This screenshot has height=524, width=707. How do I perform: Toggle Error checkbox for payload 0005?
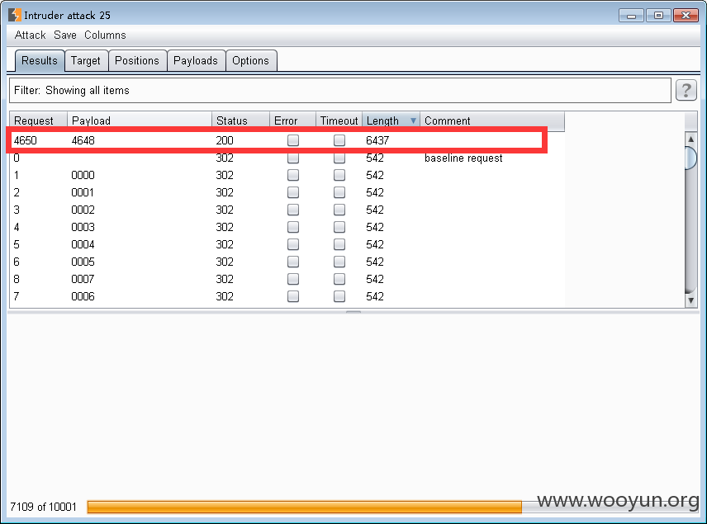pyautogui.click(x=293, y=262)
